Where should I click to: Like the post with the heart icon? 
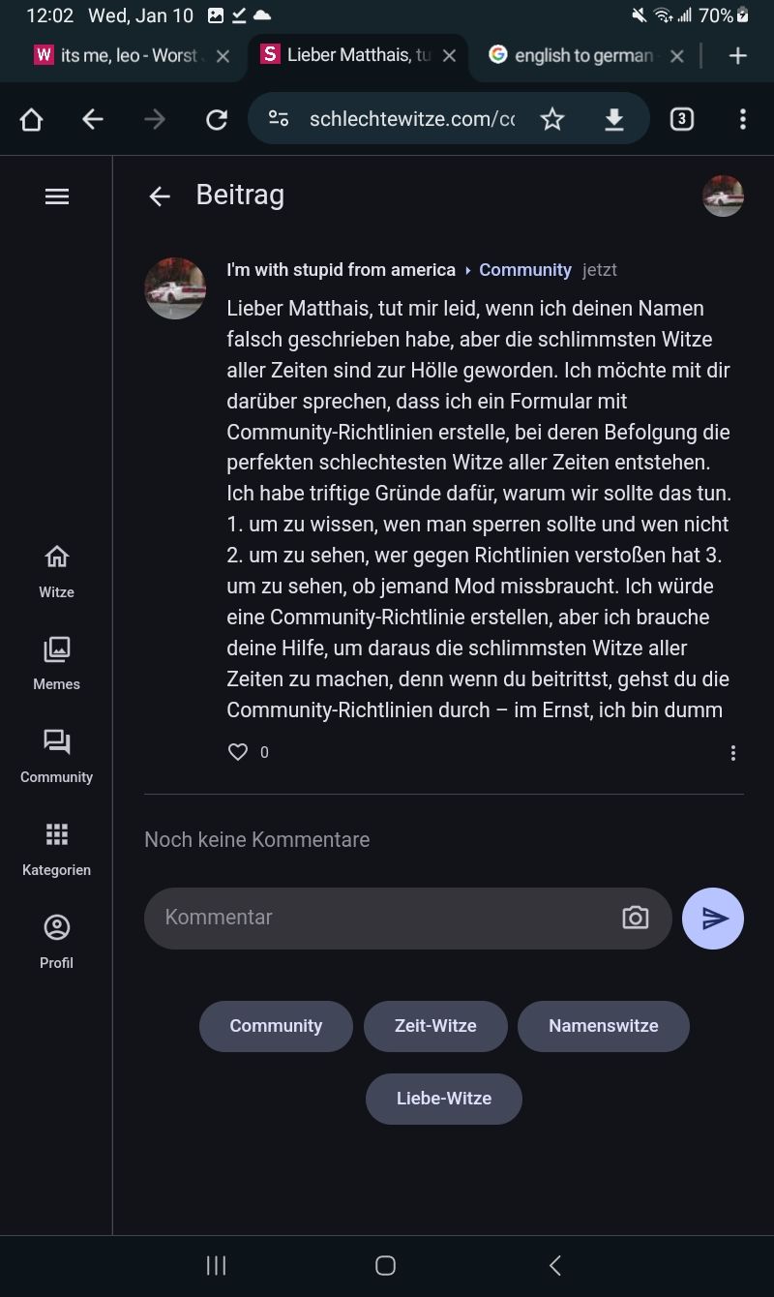[x=238, y=752]
